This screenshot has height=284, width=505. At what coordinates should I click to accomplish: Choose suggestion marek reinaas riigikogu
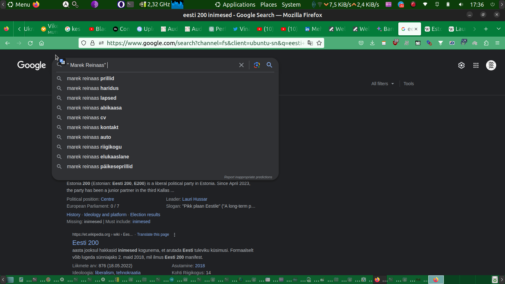(165, 147)
